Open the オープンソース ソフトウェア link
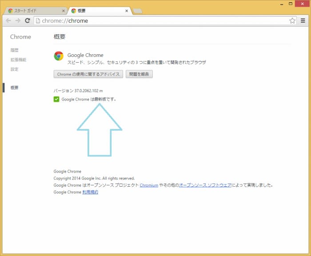This screenshot has width=311, height=256. (x=205, y=185)
